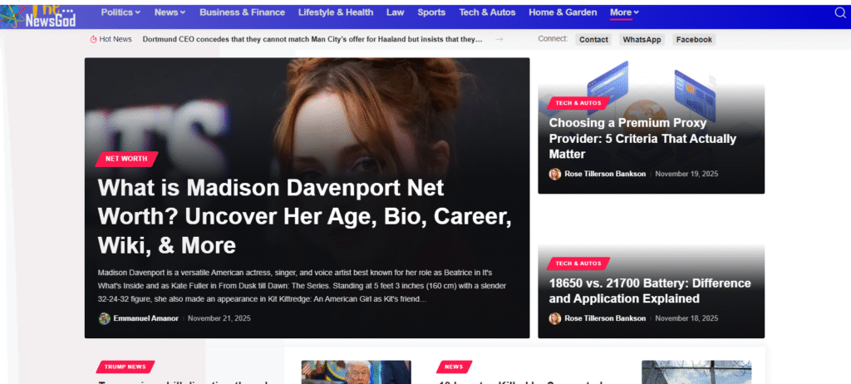Click the November 19, 2025 date
Viewport: 851px width, 384px height.
click(x=686, y=174)
